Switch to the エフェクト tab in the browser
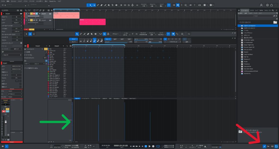279x149 pixels. pyautogui.click(x=252, y=10)
